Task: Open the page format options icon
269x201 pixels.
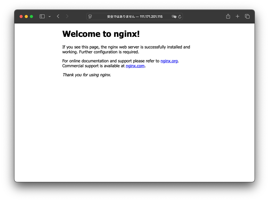Action: (x=90, y=16)
